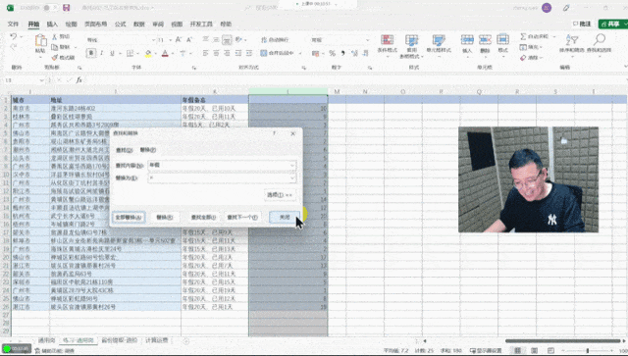Toggle the AutoSave switch in title bar
628x356 pixels.
coord(50,8)
